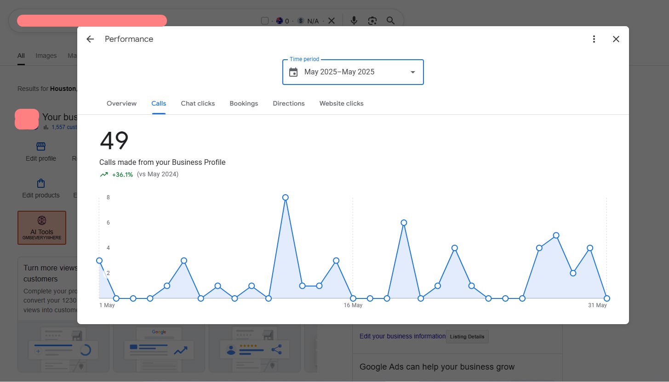Go back with the Performance arrow
Screen dimensions: 669x382
point(90,39)
